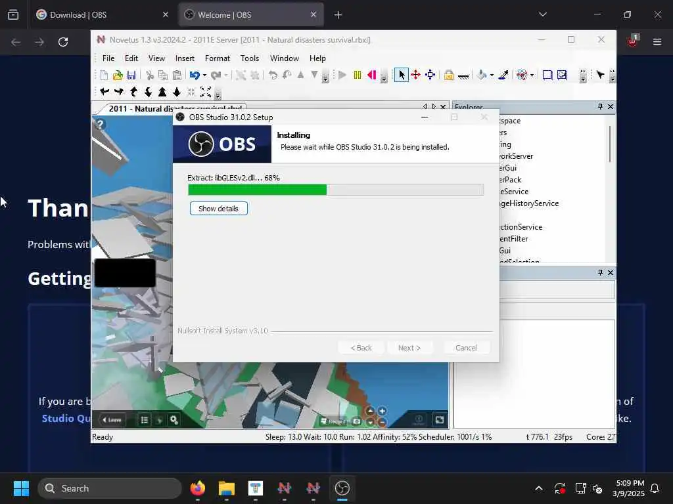Open Firefox from the taskbar
The width and height of the screenshot is (673, 504).
pyautogui.click(x=197, y=488)
